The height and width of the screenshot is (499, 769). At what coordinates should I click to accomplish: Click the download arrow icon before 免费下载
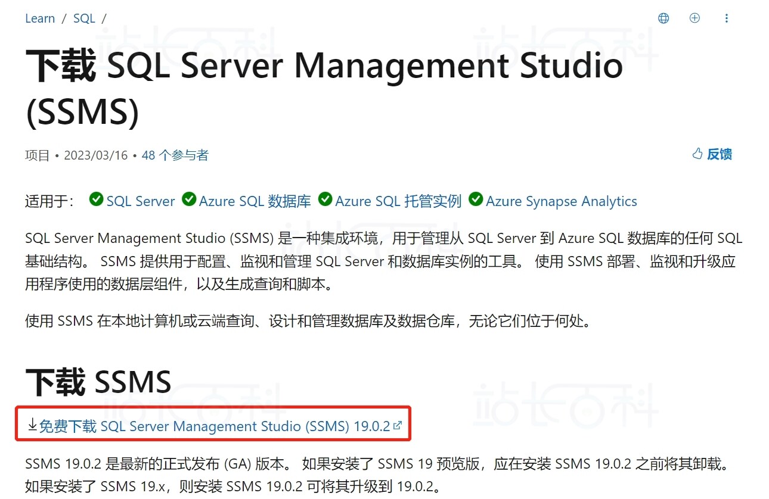pyautogui.click(x=32, y=425)
